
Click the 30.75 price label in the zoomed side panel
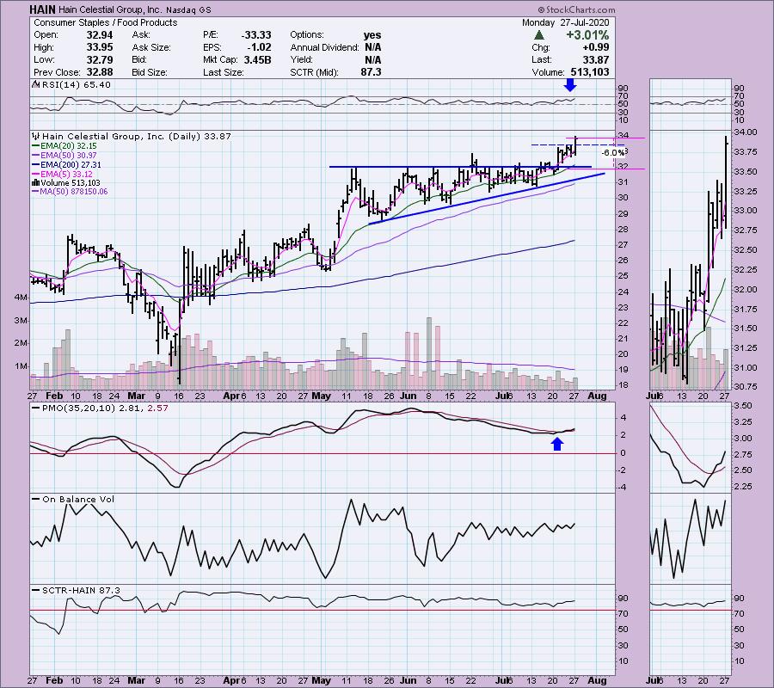746,387
